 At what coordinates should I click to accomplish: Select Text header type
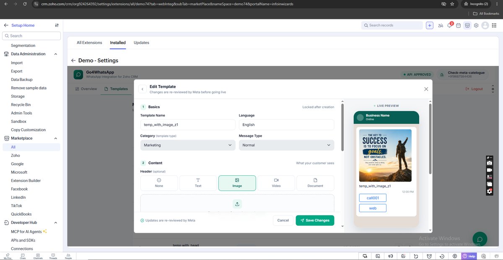point(198,183)
